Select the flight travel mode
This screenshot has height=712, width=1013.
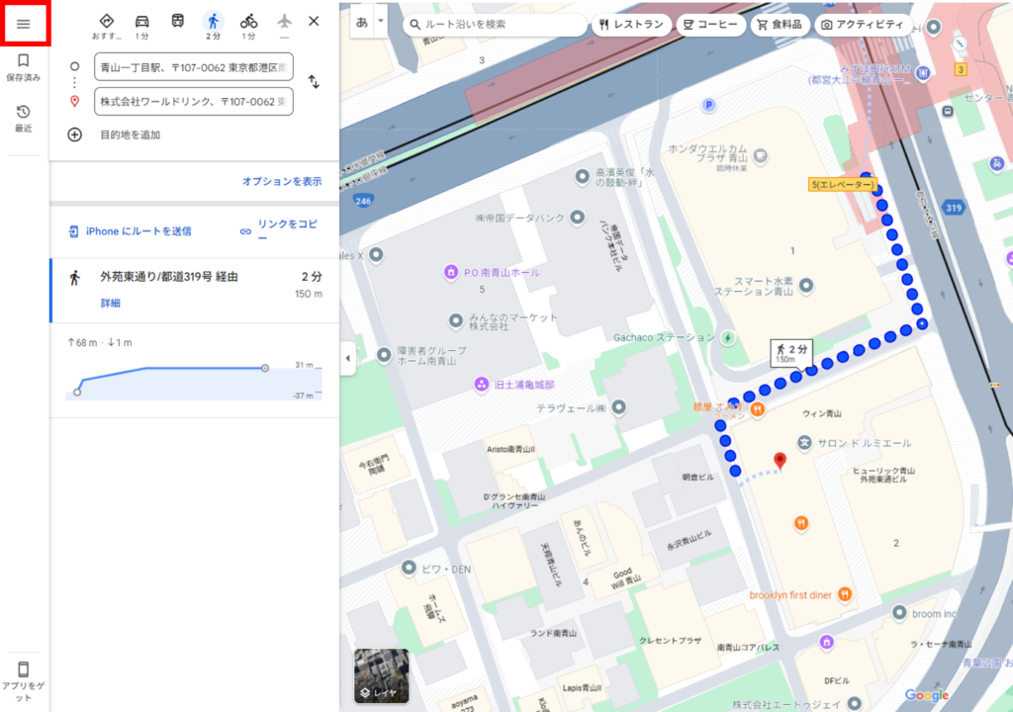(x=284, y=26)
